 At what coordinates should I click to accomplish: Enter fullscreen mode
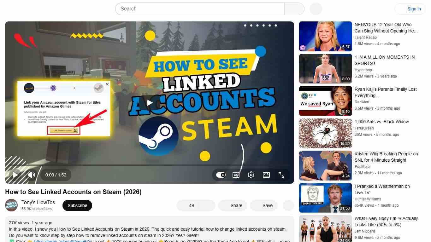[281, 175]
